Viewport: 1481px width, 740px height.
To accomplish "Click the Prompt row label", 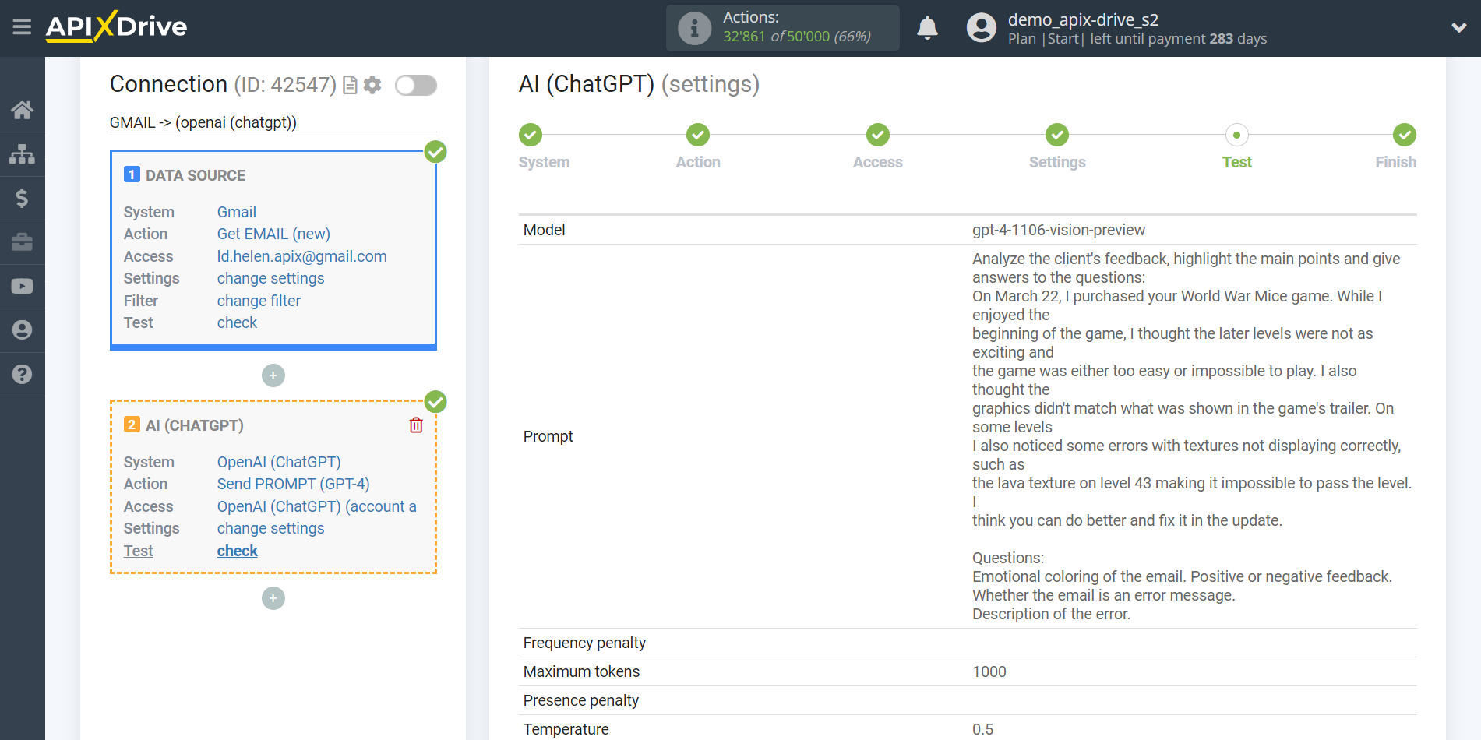I will [x=548, y=436].
